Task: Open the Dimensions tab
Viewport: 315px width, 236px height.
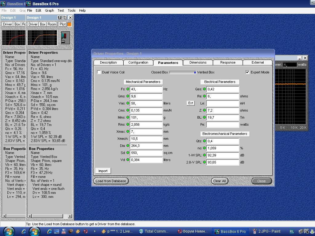Action: point(198,63)
